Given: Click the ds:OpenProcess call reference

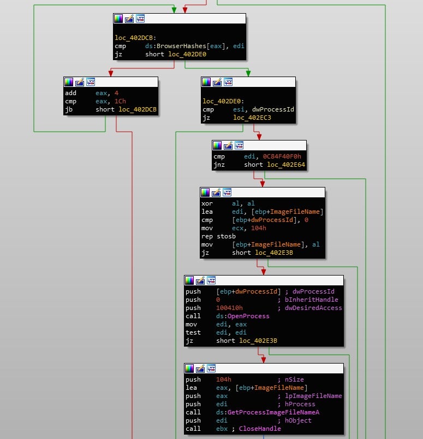Looking at the screenshot, I should coord(242,316).
